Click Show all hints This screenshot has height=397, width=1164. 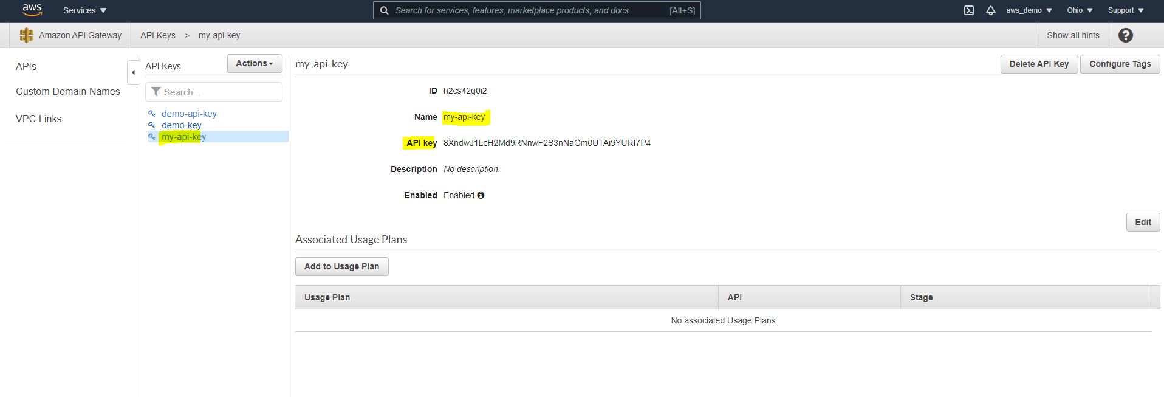pos(1073,35)
